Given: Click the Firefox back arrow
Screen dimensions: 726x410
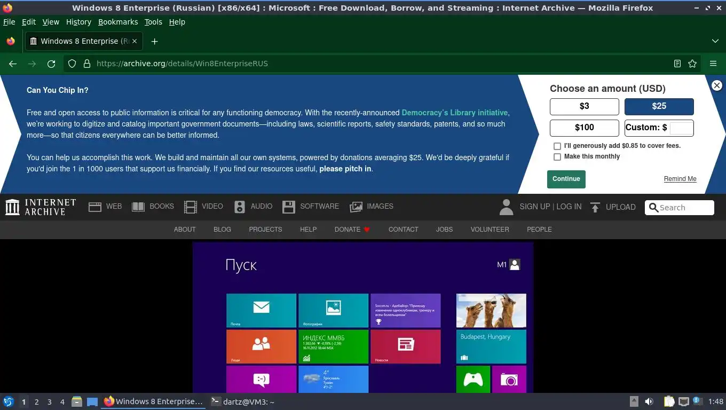Looking at the screenshot, I should point(13,64).
